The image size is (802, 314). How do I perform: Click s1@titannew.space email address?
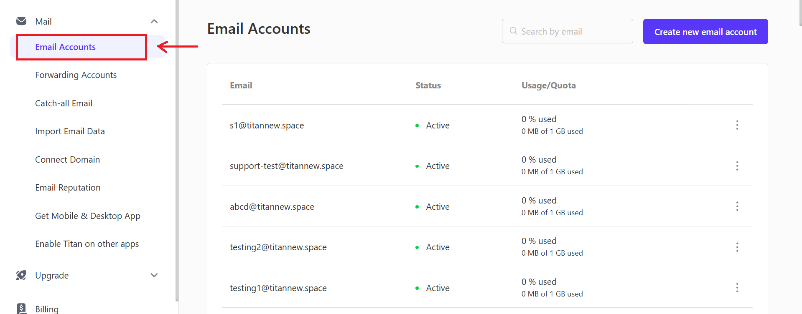267,126
